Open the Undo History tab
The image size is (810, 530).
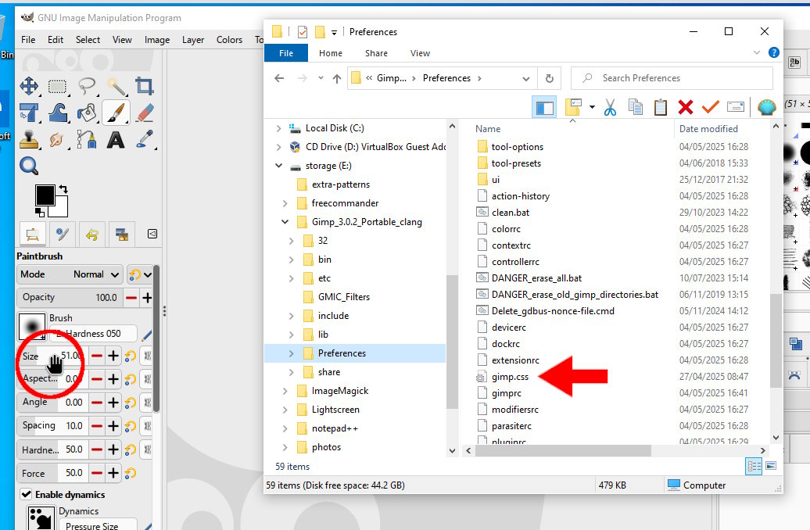click(92, 235)
